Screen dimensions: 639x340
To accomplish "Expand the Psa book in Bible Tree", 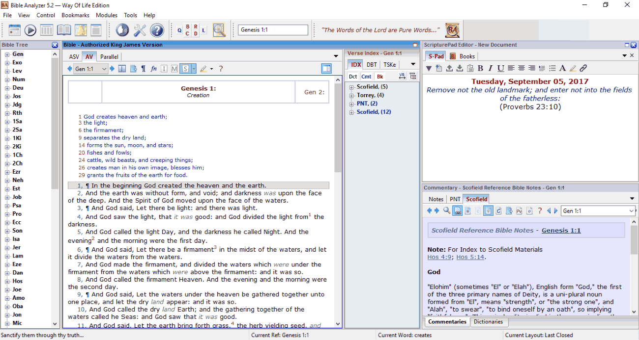I will (7, 206).
